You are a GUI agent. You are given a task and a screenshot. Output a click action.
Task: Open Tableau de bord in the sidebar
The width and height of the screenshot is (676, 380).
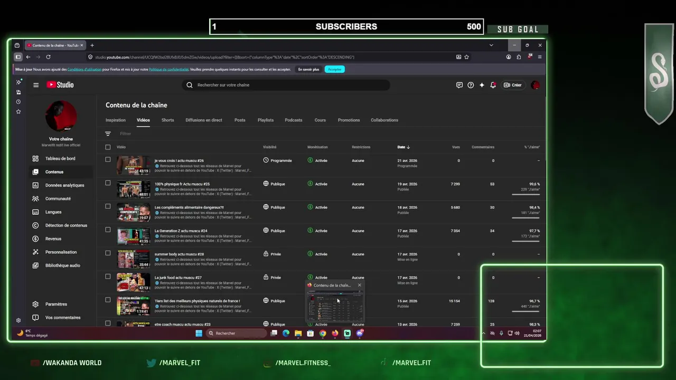(61, 158)
